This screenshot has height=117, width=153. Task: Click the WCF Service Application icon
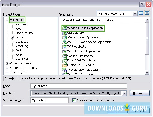[x=65, y=70]
